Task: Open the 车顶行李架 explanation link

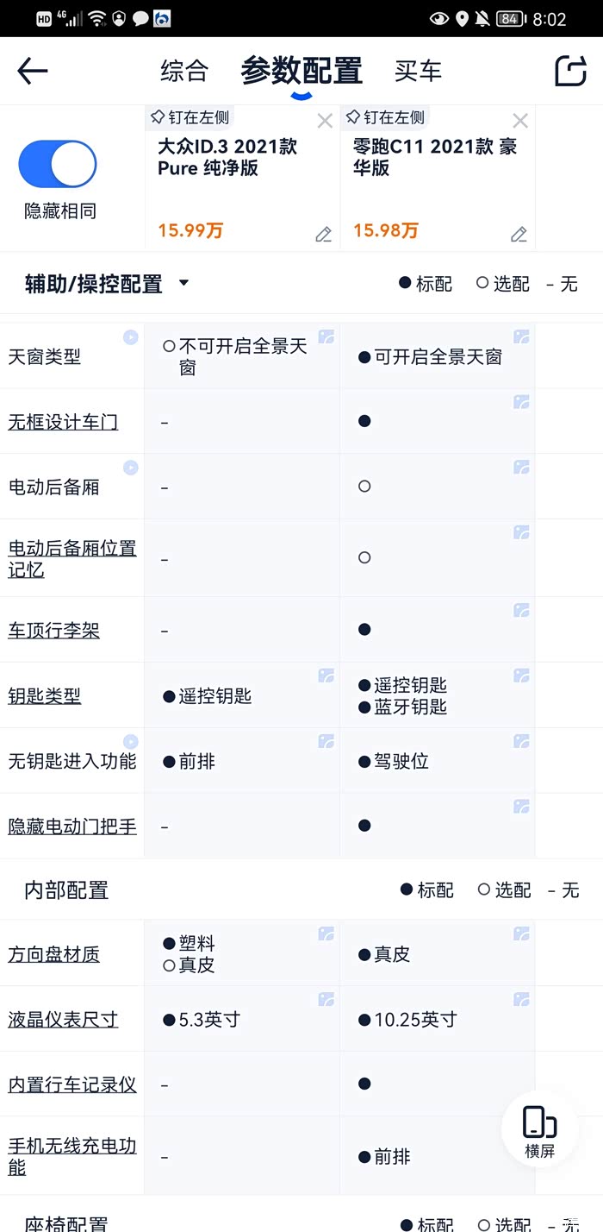Action: (x=53, y=631)
